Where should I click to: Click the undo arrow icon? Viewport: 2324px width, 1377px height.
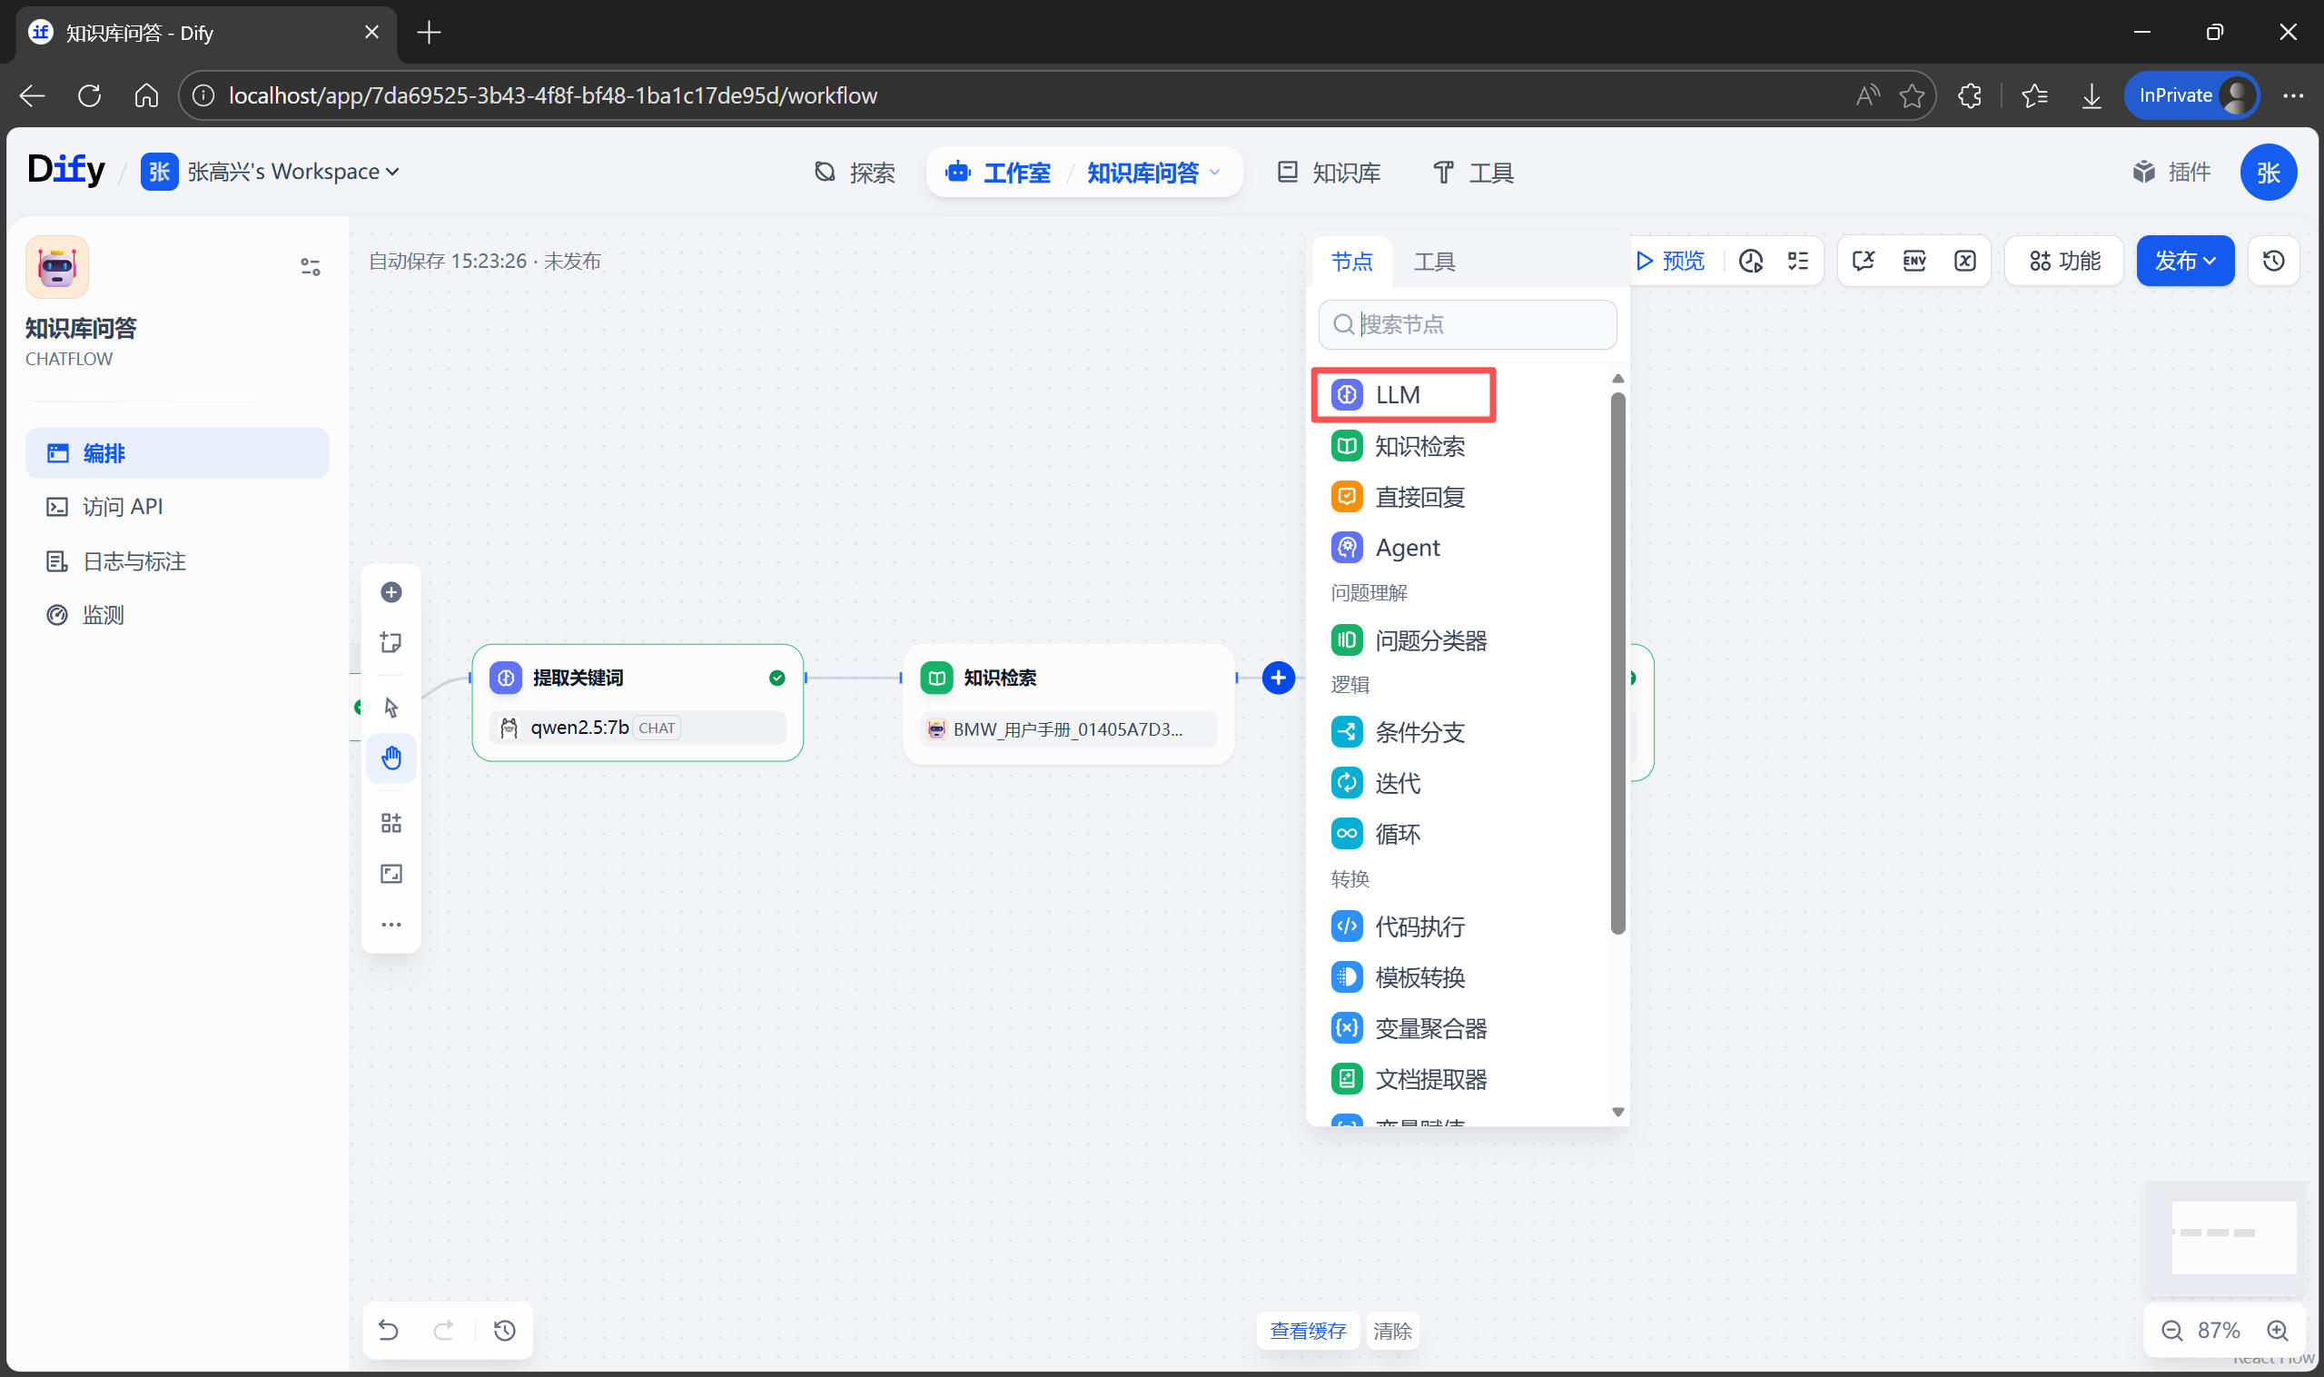coord(389,1331)
